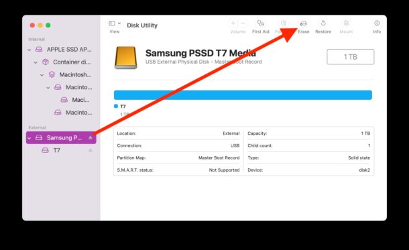Click the T7 blue legend square
409x250 pixels.
pyautogui.click(x=116, y=106)
